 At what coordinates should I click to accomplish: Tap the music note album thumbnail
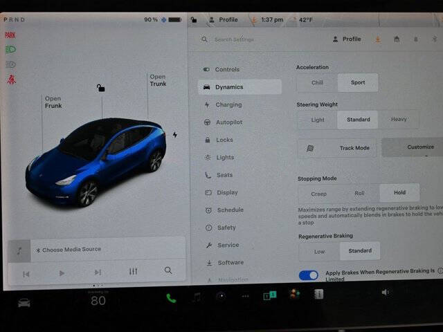click(19, 250)
